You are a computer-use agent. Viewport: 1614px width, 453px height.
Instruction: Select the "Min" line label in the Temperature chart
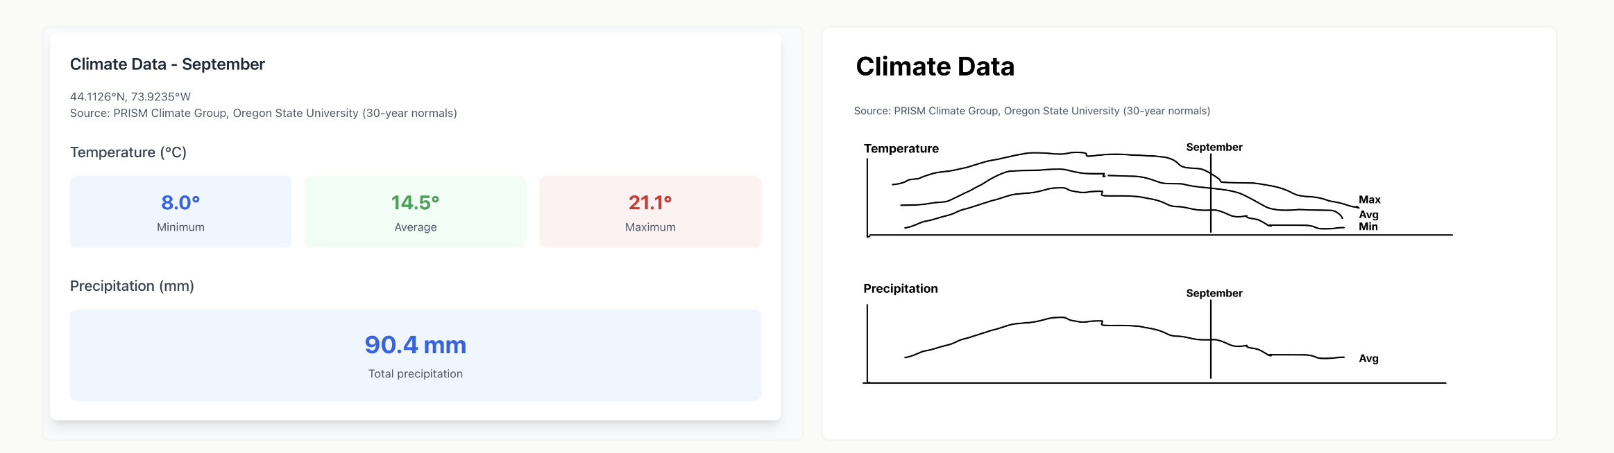(1368, 226)
